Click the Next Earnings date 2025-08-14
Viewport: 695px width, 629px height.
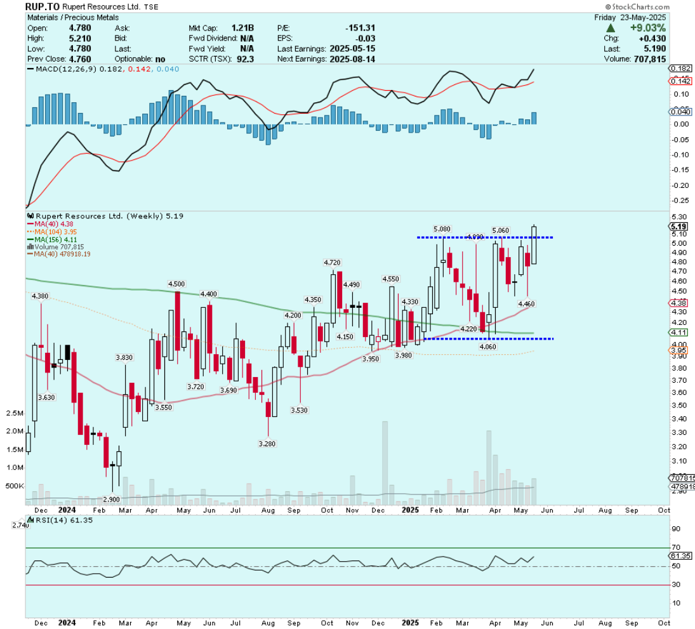click(352, 59)
